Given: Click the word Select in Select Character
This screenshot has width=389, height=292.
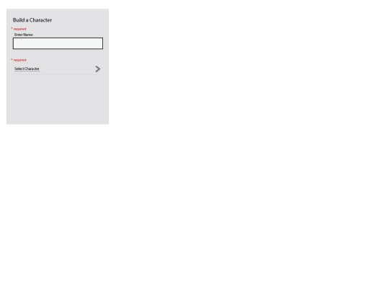Looking at the screenshot, I should tap(19, 68).
